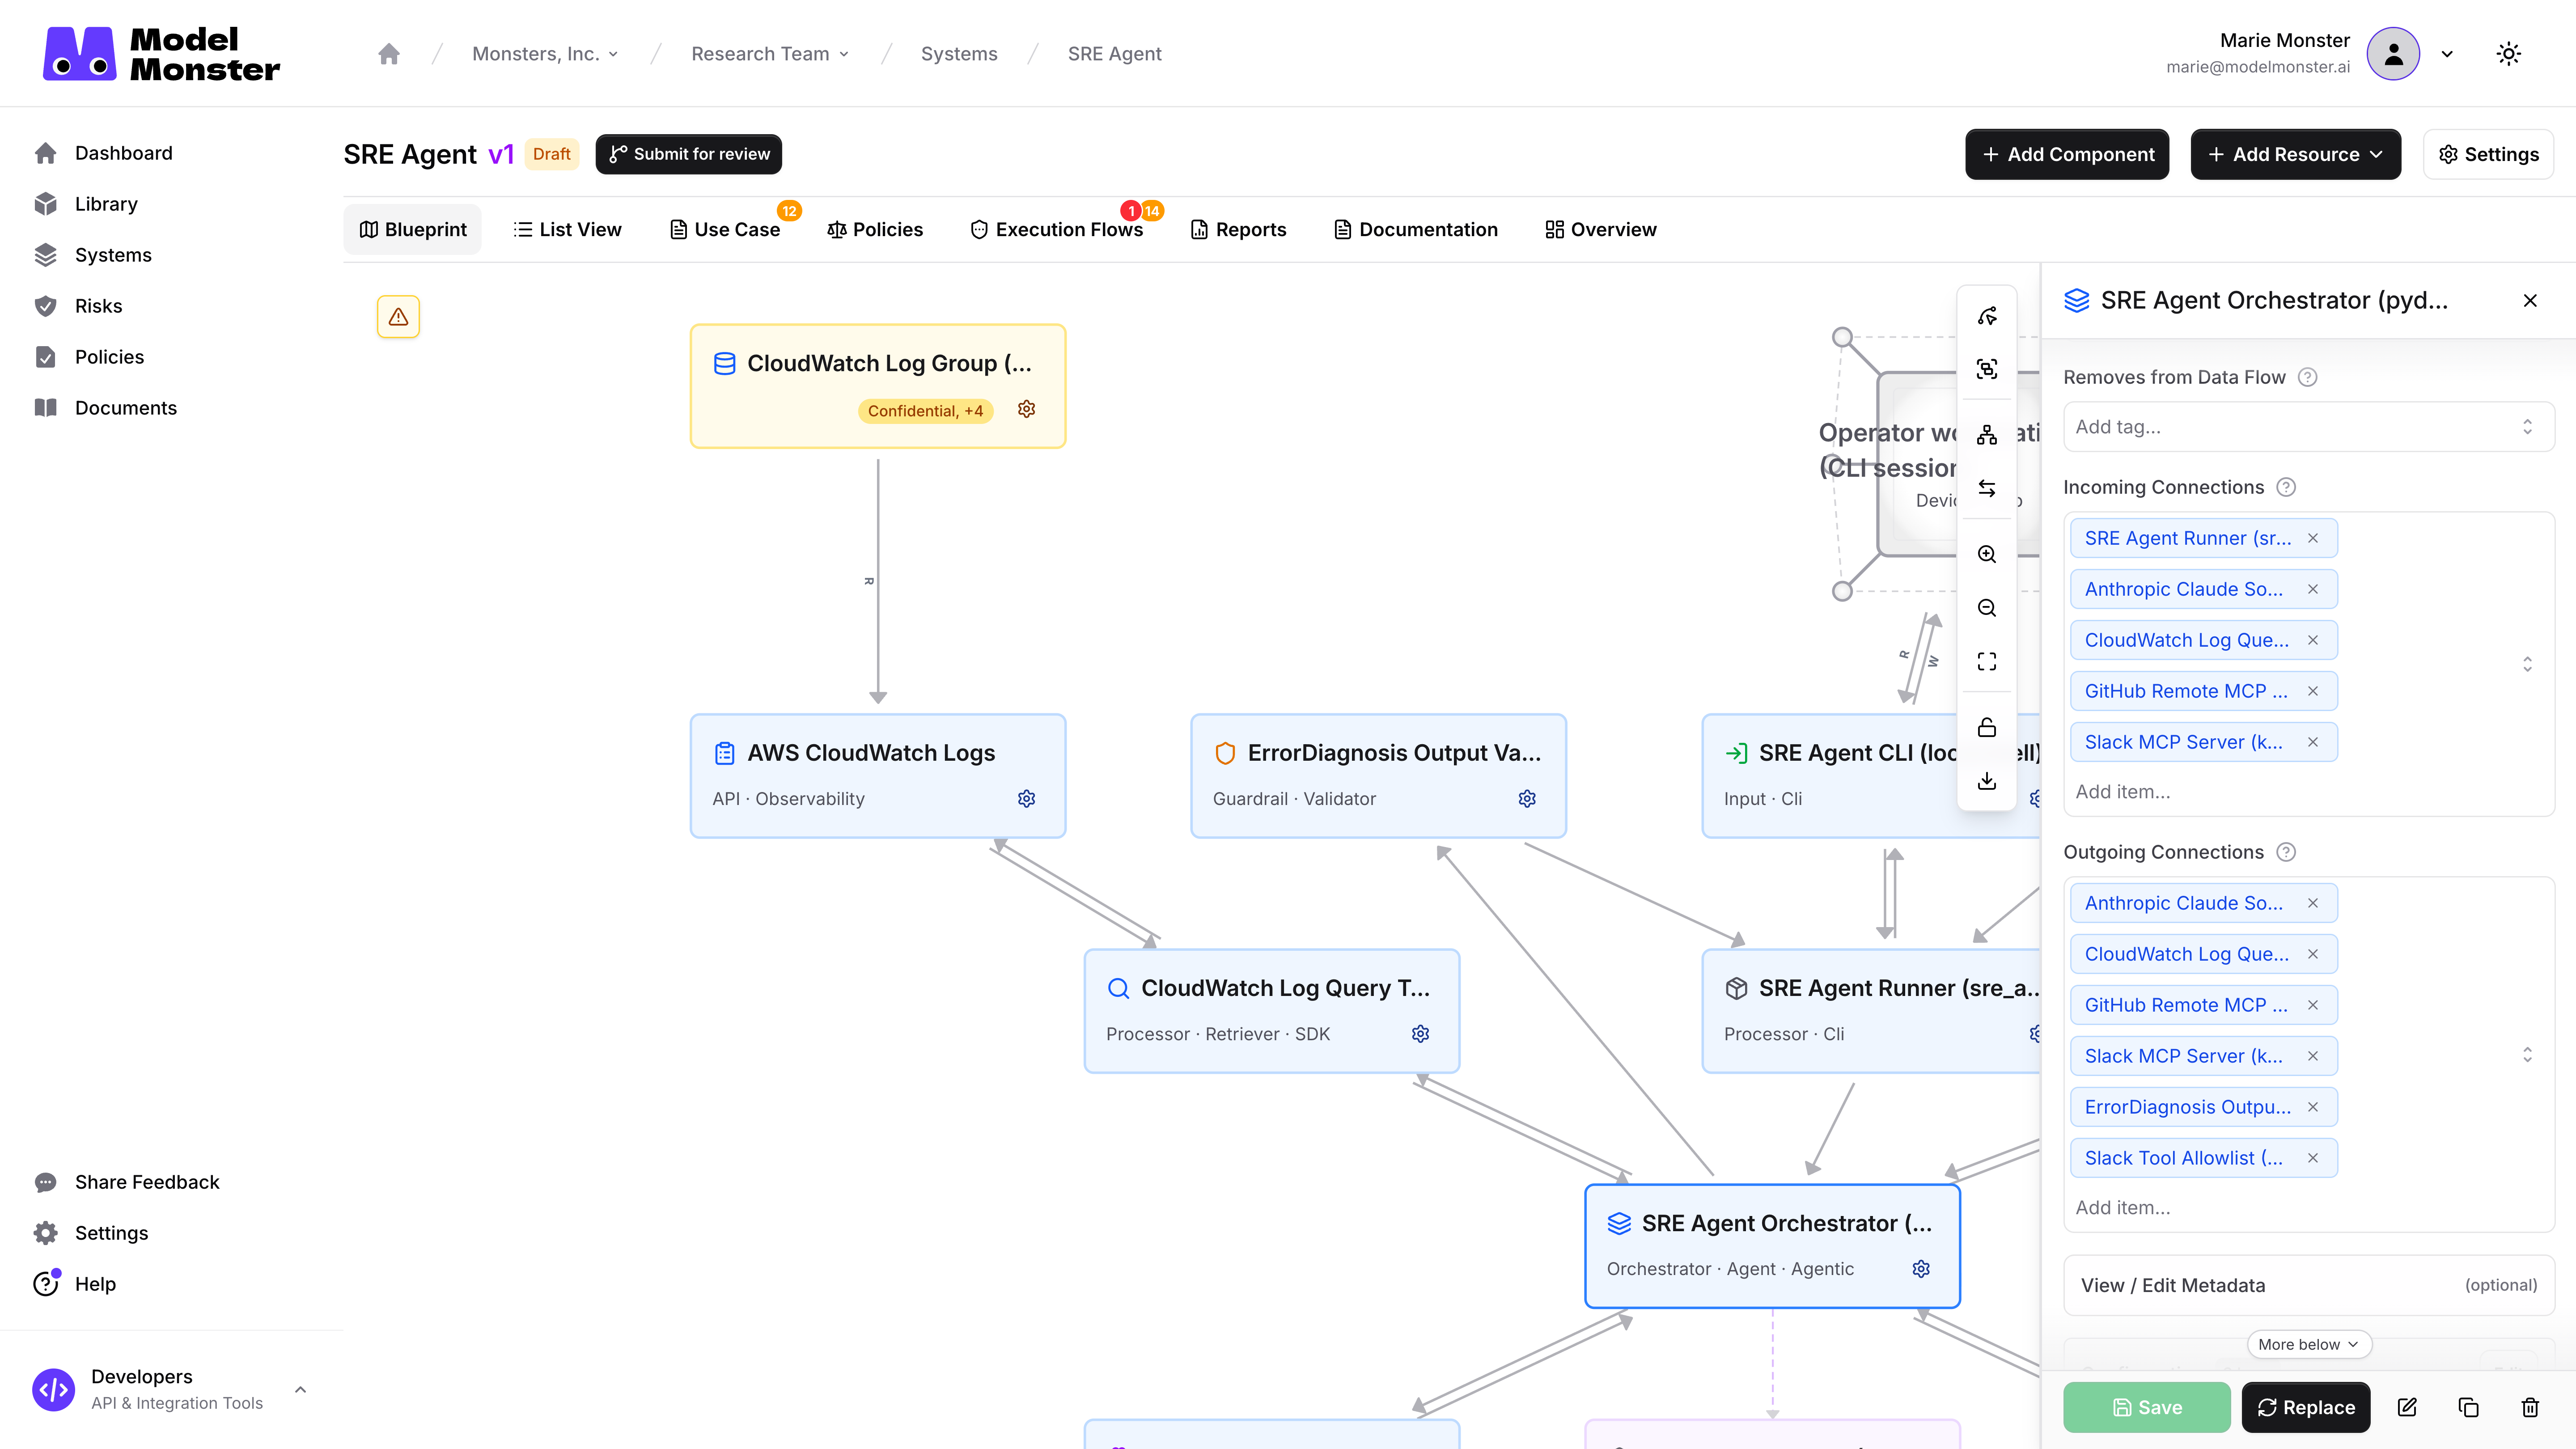The height and width of the screenshot is (1449, 2576).
Task: Switch to the Execution Flows tab
Action: (x=1057, y=229)
